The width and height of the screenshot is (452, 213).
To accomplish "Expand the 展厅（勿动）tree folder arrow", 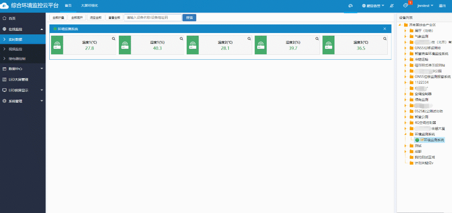I will pyautogui.click(x=406, y=31).
